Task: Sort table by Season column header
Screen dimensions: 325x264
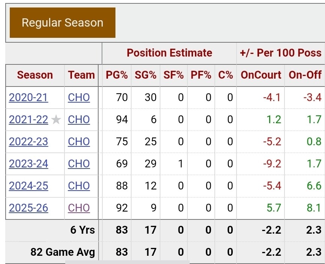Action: [35, 75]
